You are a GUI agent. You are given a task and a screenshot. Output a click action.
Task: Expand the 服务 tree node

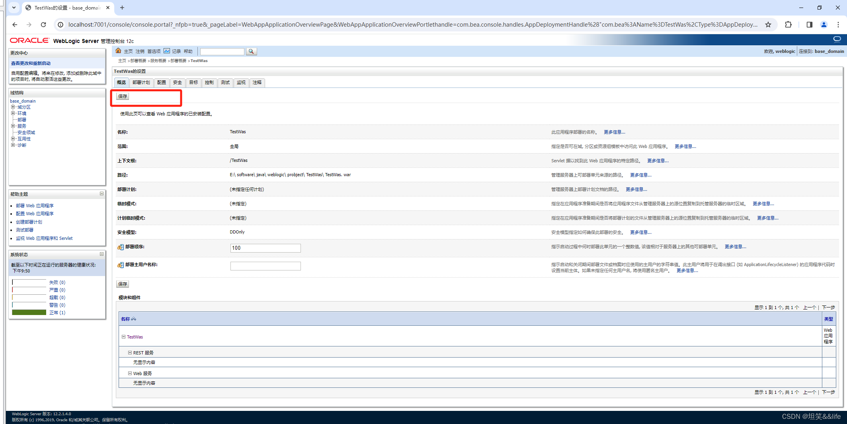(x=13, y=126)
